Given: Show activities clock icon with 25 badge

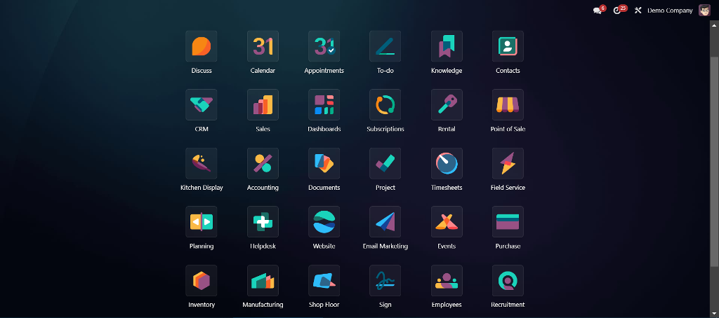Looking at the screenshot, I should [617, 11].
